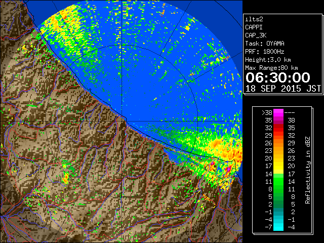Screen dimensions: 324x243
Task: Click the 'Reflectivity in dBZ' legend label
Action: (x=308, y=170)
